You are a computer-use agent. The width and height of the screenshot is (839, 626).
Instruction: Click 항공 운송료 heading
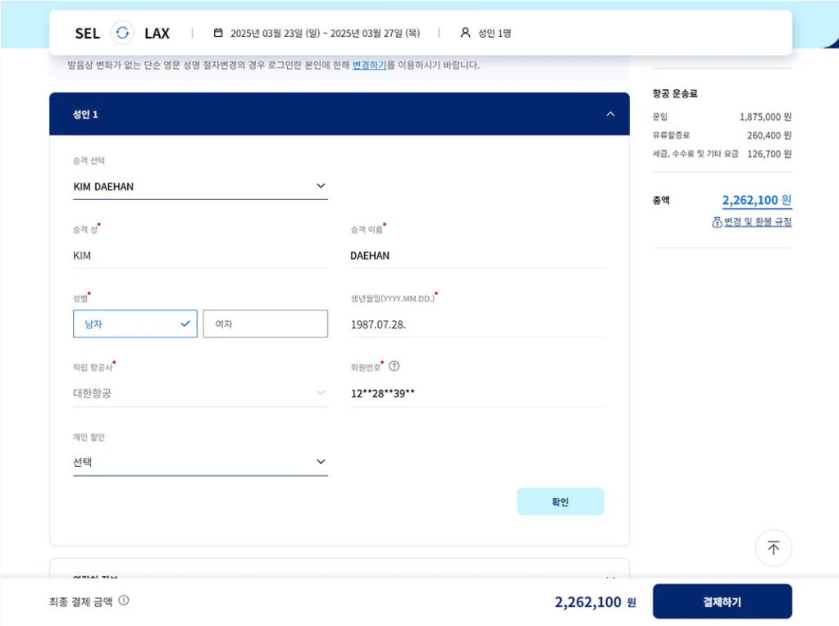pyautogui.click(x=675, y=93)
